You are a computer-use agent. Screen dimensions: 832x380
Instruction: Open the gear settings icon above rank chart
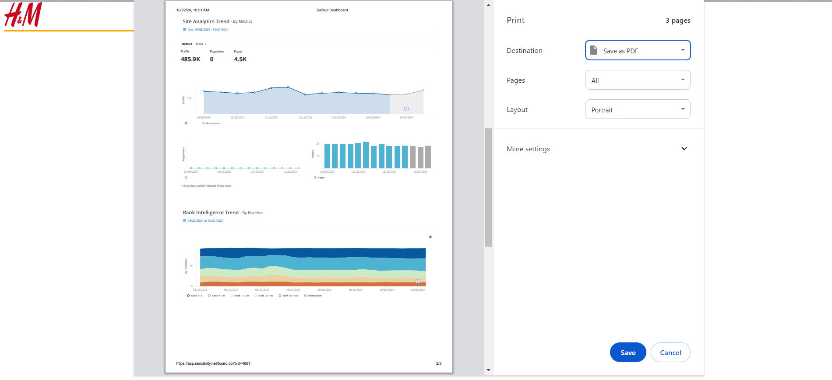pos(430,237)
